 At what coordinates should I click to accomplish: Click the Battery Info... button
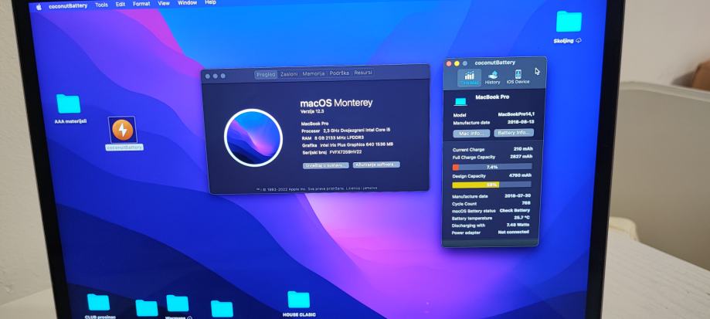point(514,133)
